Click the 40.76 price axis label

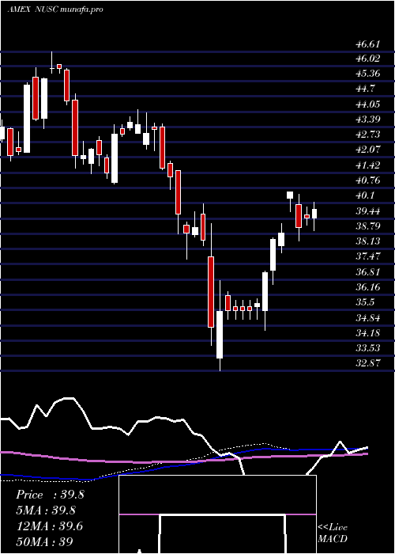click(x=368, y=180)
